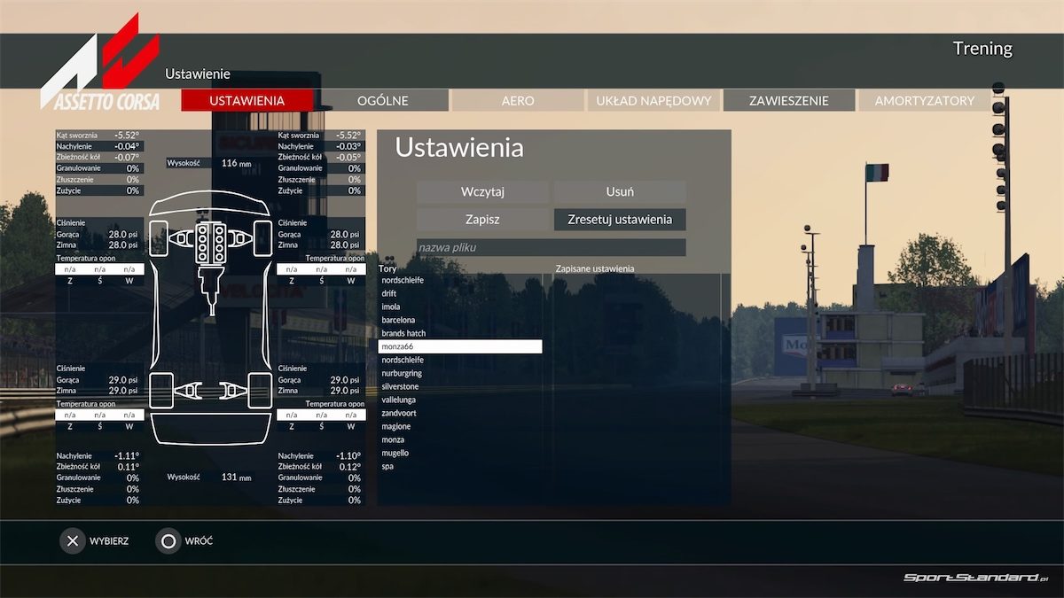
Task: Select the drift track entry
Action: click(x=460, y=293)
